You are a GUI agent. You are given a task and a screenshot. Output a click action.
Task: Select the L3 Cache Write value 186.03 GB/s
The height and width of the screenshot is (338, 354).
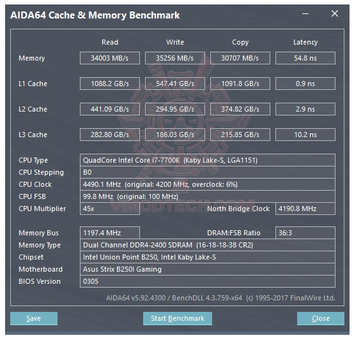(x=175, y=135)
